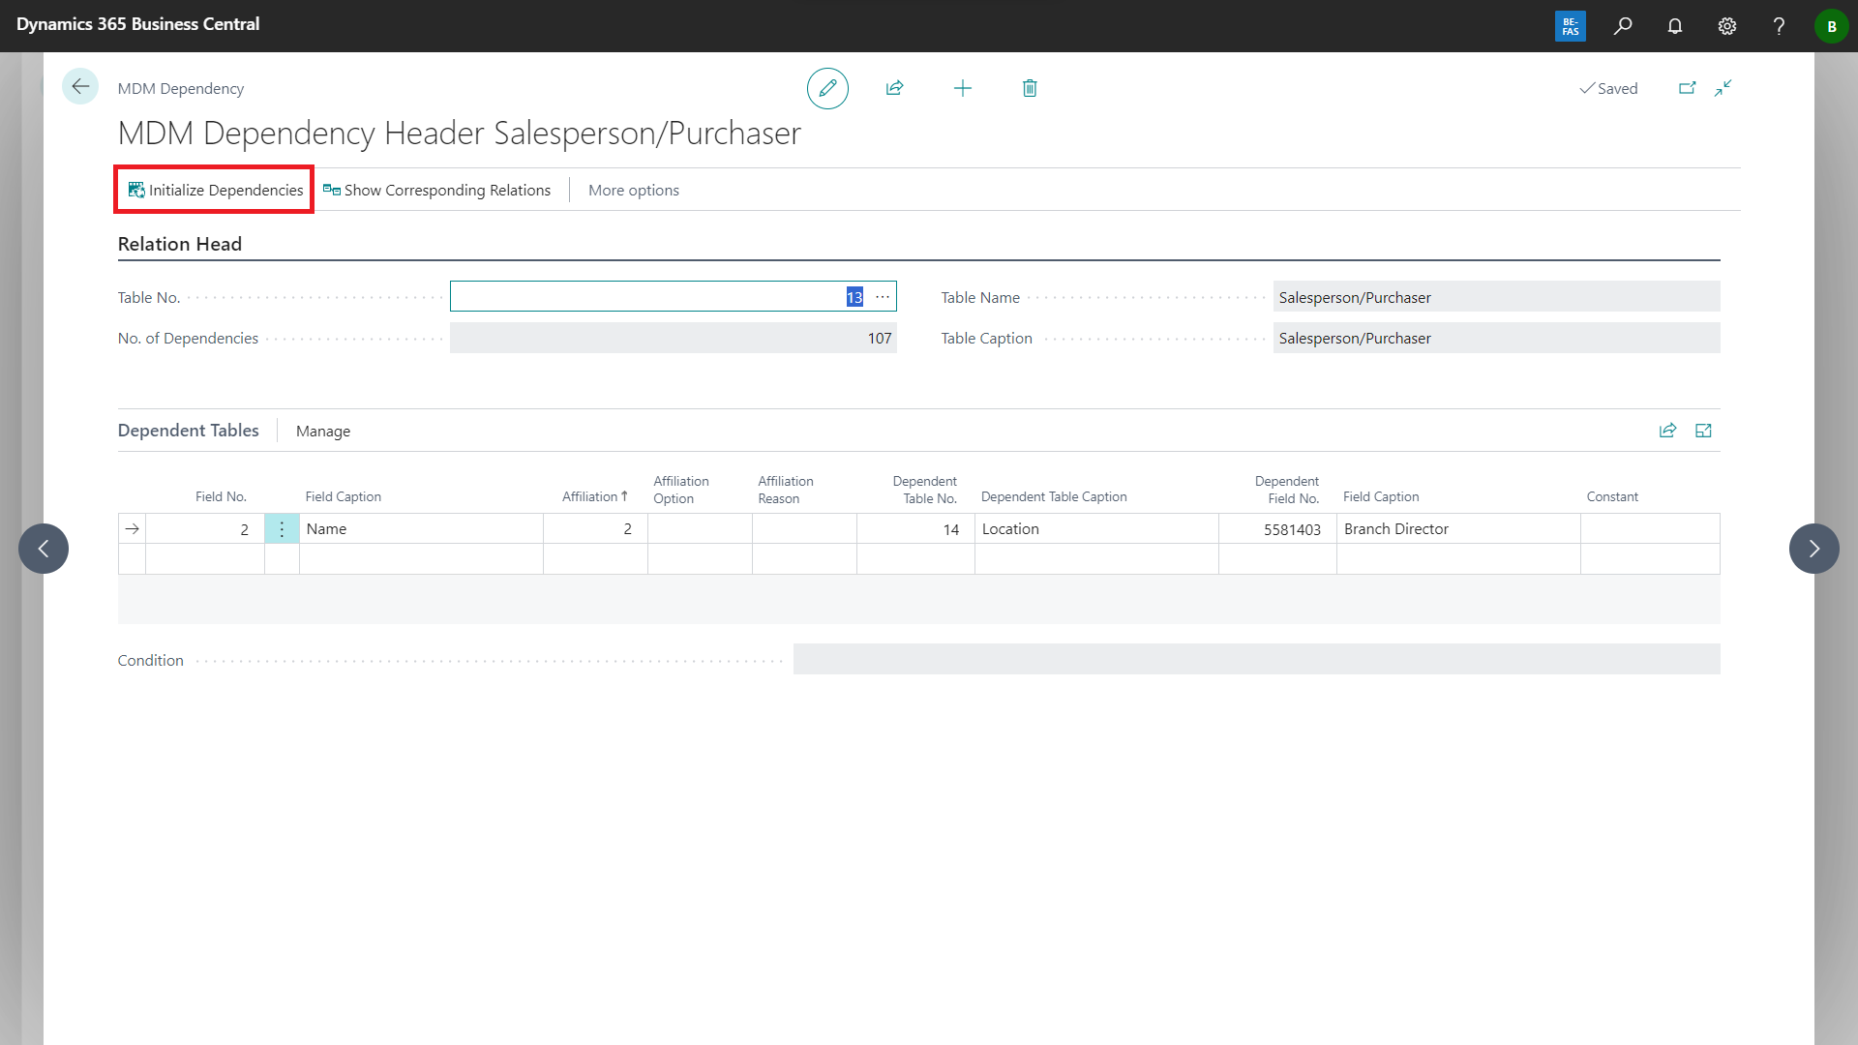Viewport: 1858px width, 1045px height.
Task: Delete record with trash icon
Action: (x=1030, y=88)
